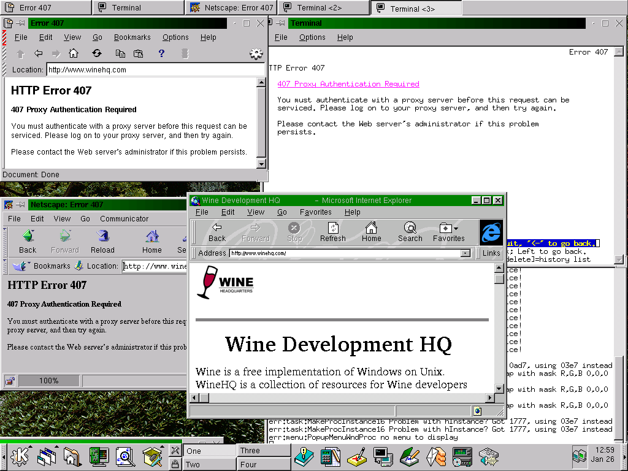This screenshot has height=471, width=628.
Task: Expand the Links bar in Internet Explorer
Action: point(491,253)
